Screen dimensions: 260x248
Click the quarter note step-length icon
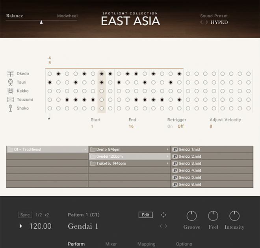pyautogui.click(x=49, y=117)
